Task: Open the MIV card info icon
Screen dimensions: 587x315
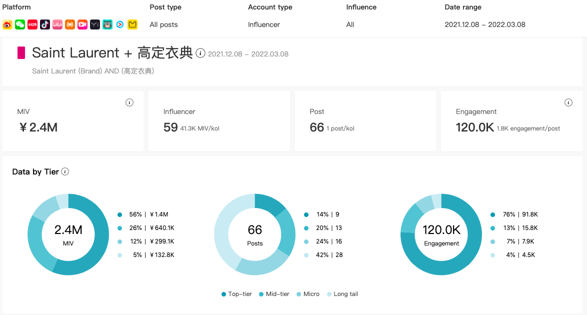Action: pyautogui.click(x=129, y=102)
